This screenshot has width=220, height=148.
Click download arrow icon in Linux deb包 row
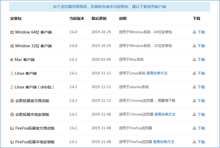194,87
